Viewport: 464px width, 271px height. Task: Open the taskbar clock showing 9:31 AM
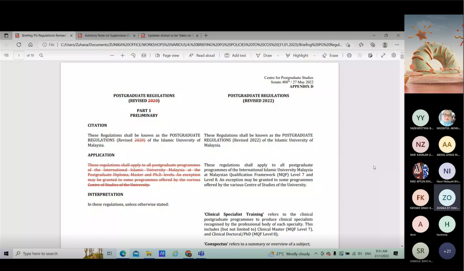click(x=382, y=253)
